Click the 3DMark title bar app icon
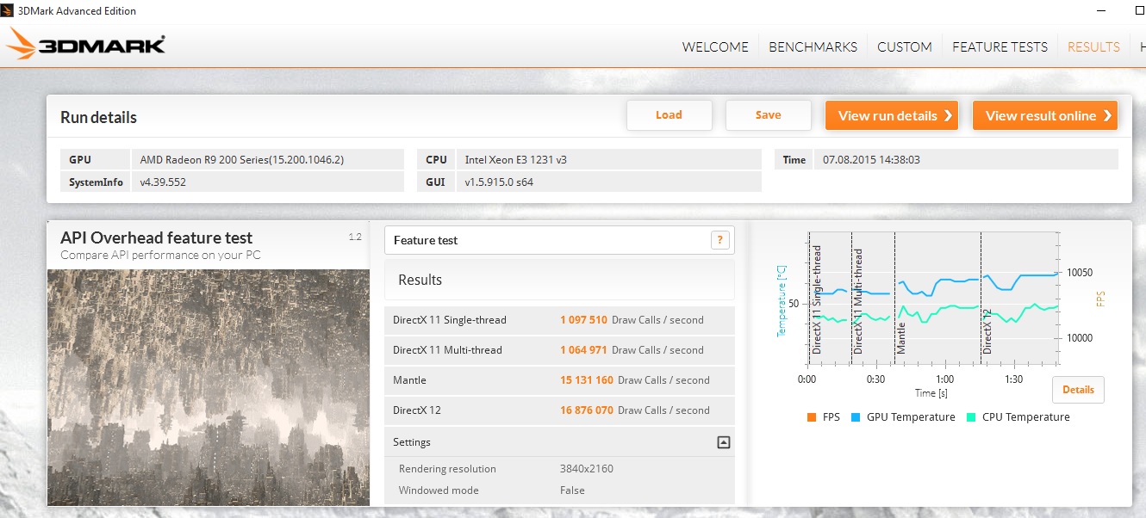Image resolution: width=1146 pixels, height=518 pixels. (x=9, y=11)
